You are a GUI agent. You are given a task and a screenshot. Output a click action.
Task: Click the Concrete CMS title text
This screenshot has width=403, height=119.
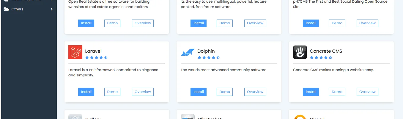[x=326, y=51]
